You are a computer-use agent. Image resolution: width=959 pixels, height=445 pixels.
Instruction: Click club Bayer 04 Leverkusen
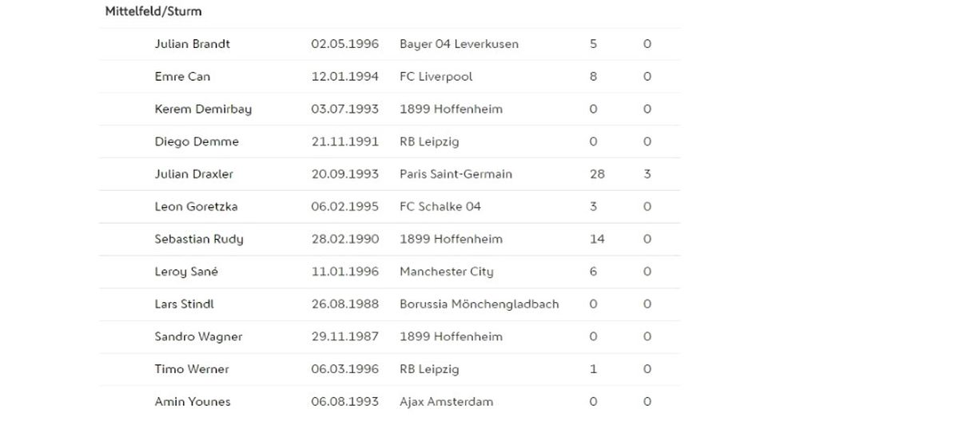pos(459,44)
